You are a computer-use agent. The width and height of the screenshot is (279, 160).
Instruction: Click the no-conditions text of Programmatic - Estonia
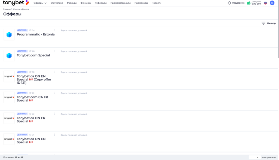point(74,31)
